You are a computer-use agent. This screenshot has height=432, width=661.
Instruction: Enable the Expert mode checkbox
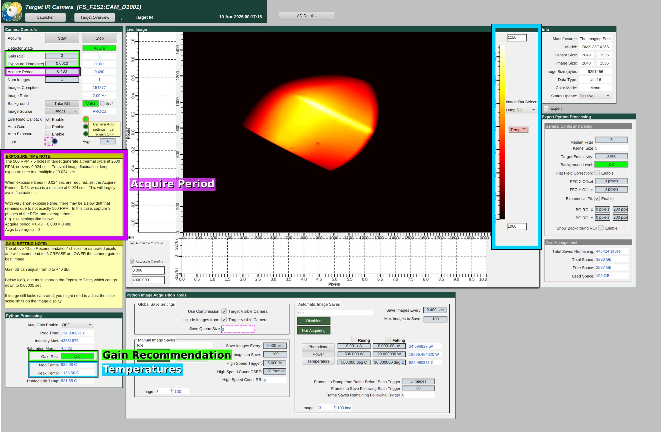pyautogui.click(x=546, y=108)
